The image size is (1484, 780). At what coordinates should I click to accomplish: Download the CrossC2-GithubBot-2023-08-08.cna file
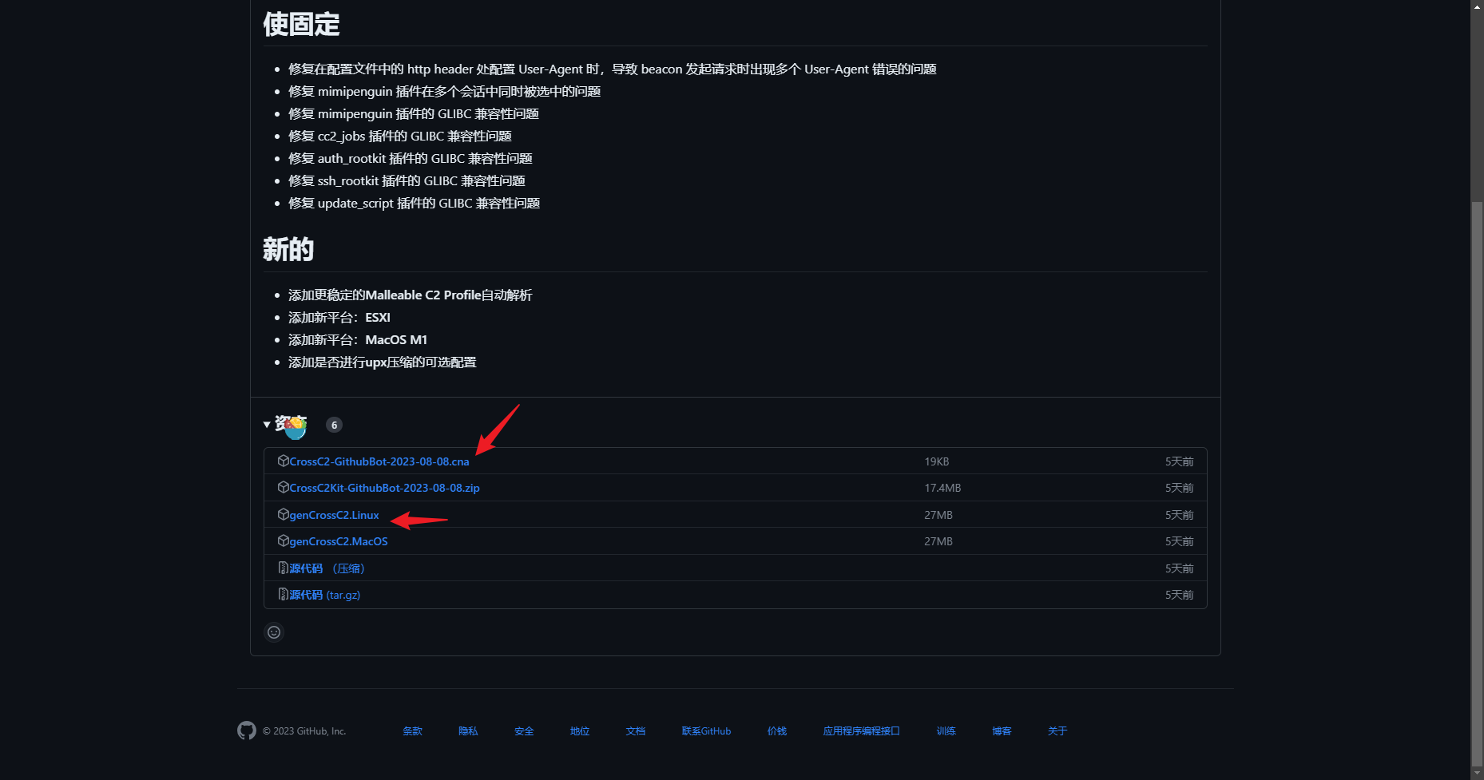(x=379, y=461)
